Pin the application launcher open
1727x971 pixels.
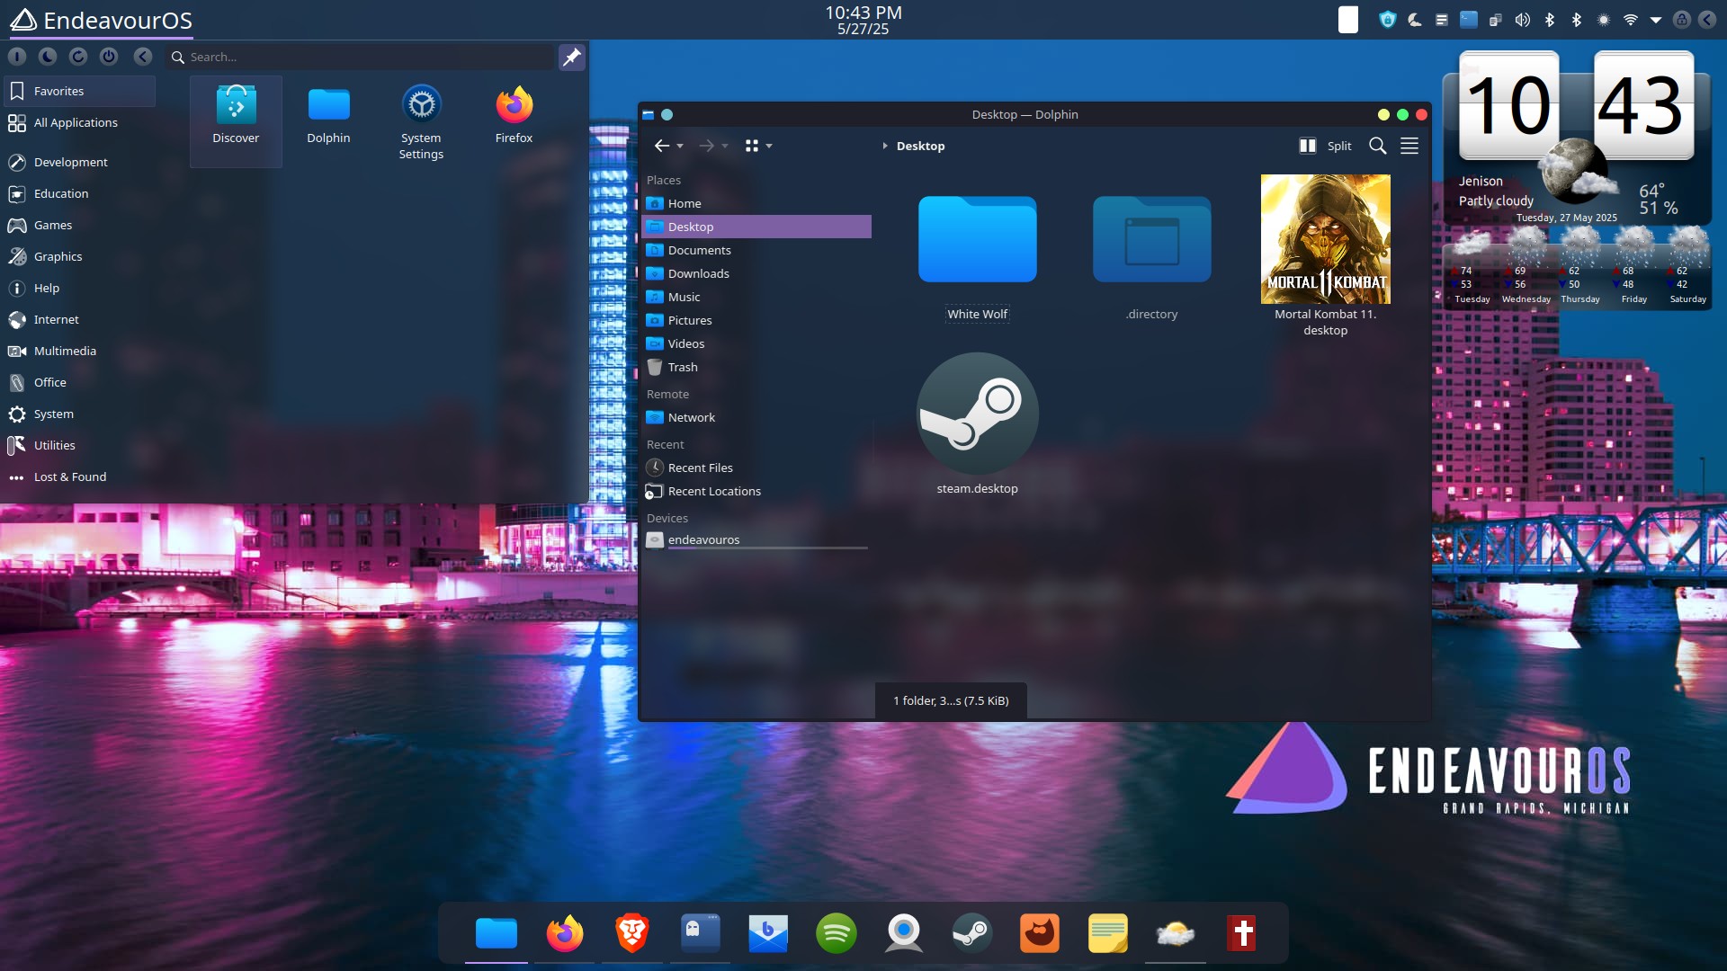tap(571, 57)
